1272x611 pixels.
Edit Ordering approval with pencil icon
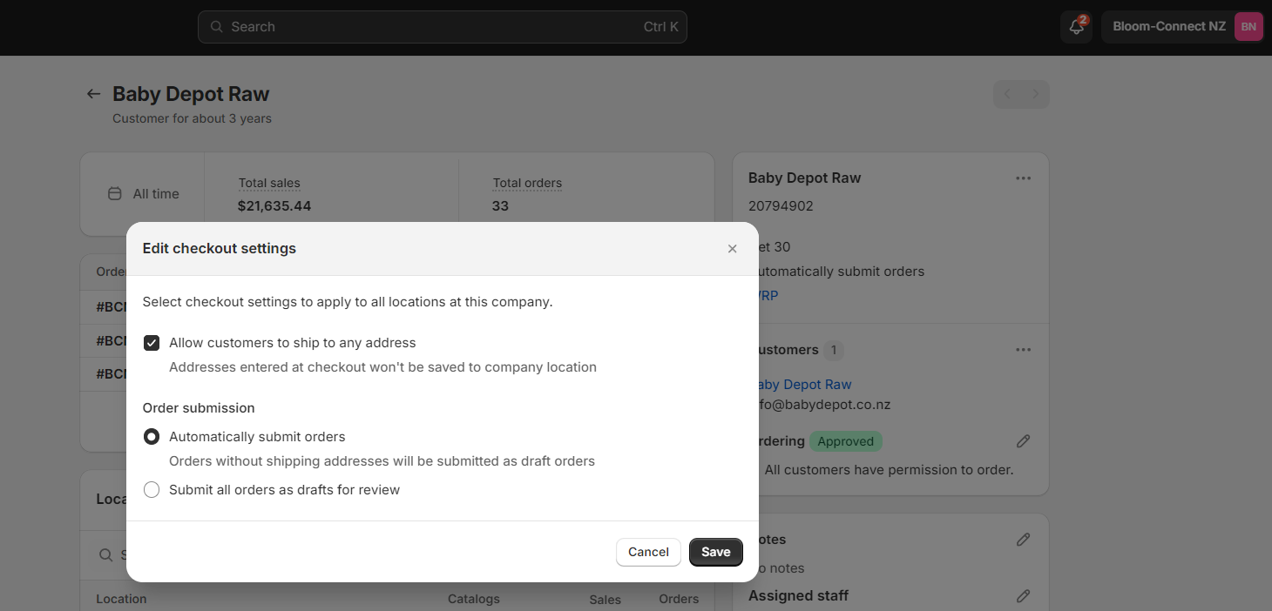[1023, 441]
